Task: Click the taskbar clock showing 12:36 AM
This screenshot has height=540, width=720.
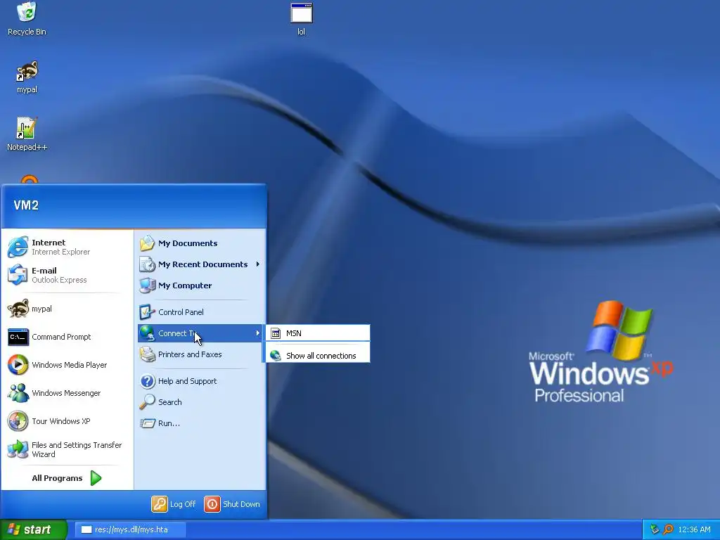Action: [x=694, y=529]
